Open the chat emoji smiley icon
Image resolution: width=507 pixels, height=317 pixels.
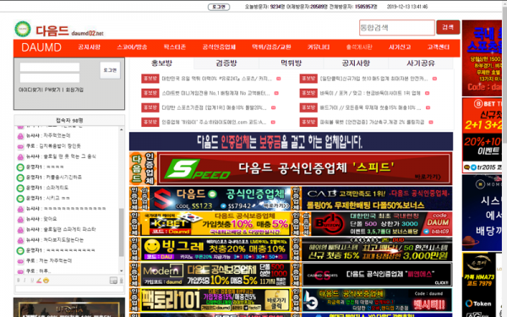[x=46, y=281]
